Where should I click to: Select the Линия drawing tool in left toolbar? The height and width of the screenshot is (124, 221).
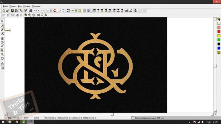coord(2,26)
